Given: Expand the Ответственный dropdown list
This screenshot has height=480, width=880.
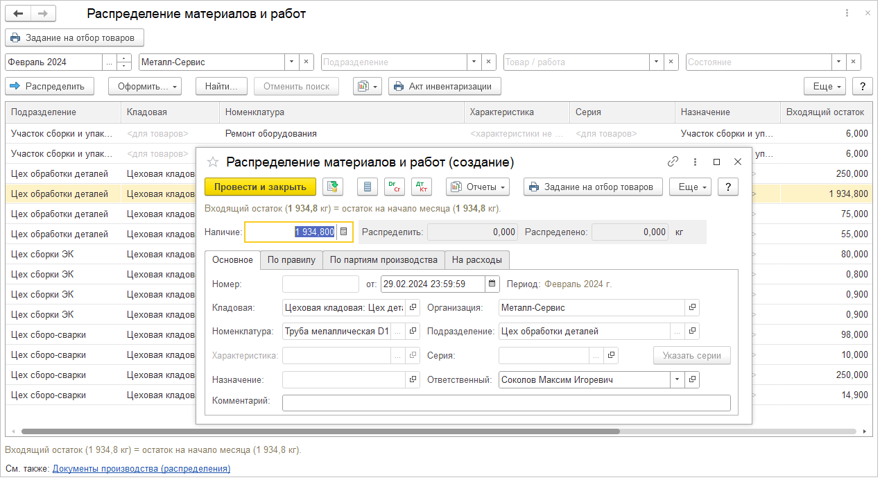Looking at the screenshot, I should pos(676,380).
